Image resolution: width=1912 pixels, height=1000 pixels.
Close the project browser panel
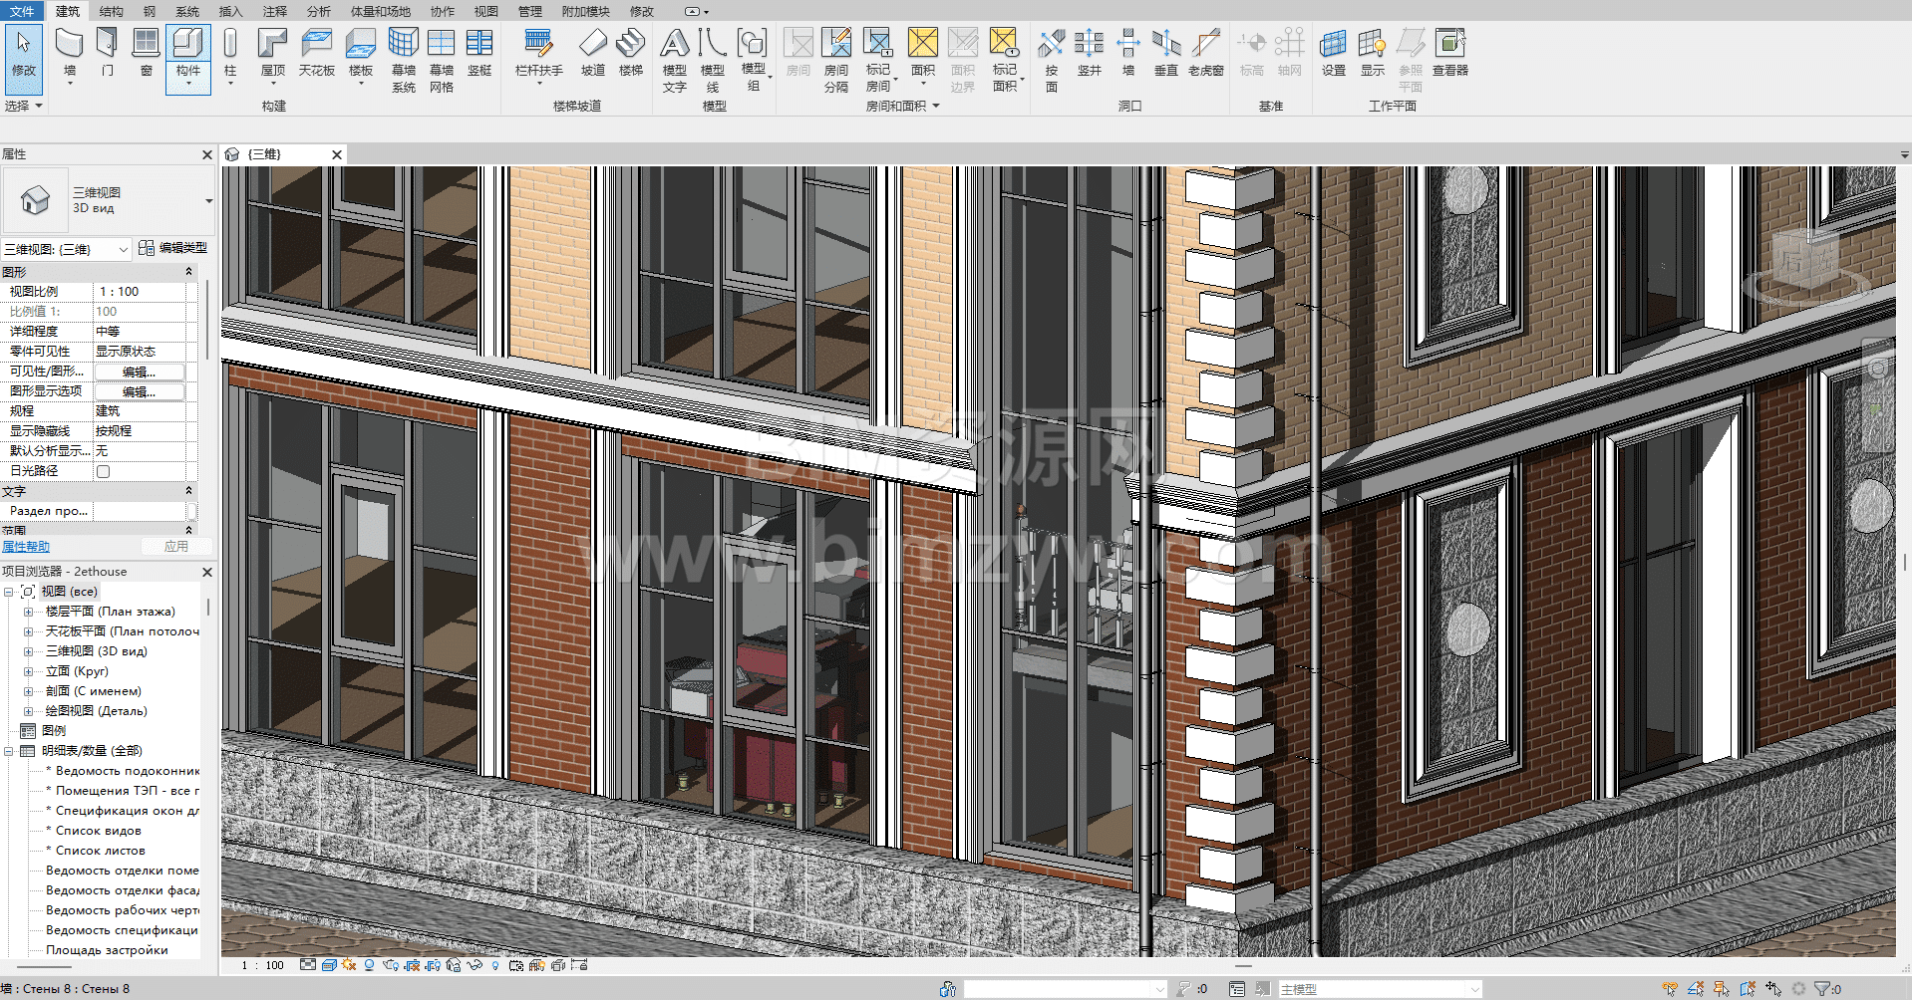point(207,572)
